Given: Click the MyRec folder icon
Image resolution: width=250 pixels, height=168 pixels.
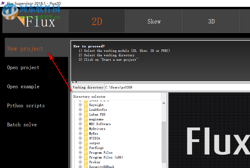Looking at the screenshot, I should [86, 133].
